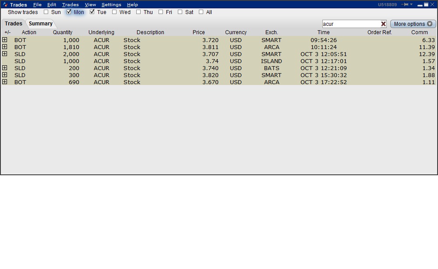Sort by the Quantity column header
Viewport: 438px width, 269px height.
click(63, 32)
